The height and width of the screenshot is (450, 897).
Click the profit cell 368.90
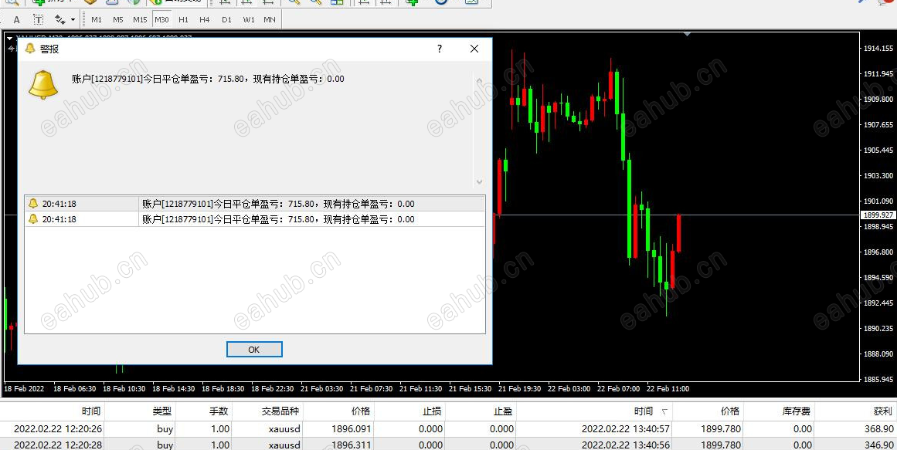[878, 429]
